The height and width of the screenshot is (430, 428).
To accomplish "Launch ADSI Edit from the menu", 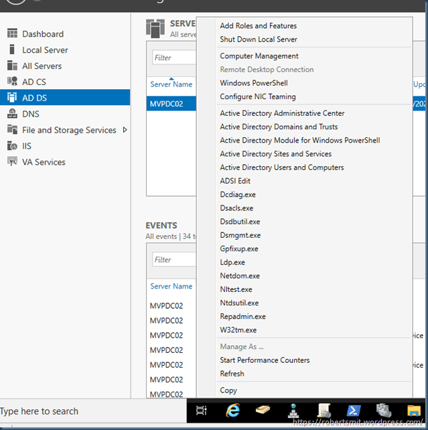I will pos(235,181).
